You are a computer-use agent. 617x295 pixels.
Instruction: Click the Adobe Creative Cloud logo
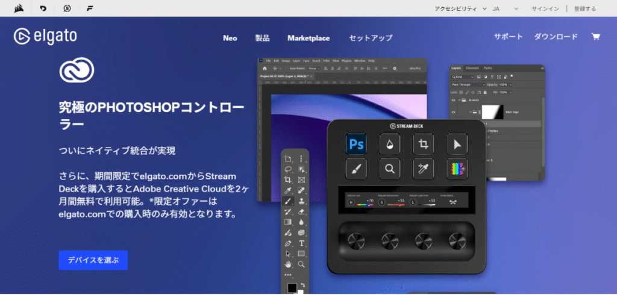(x=77, y=70)
